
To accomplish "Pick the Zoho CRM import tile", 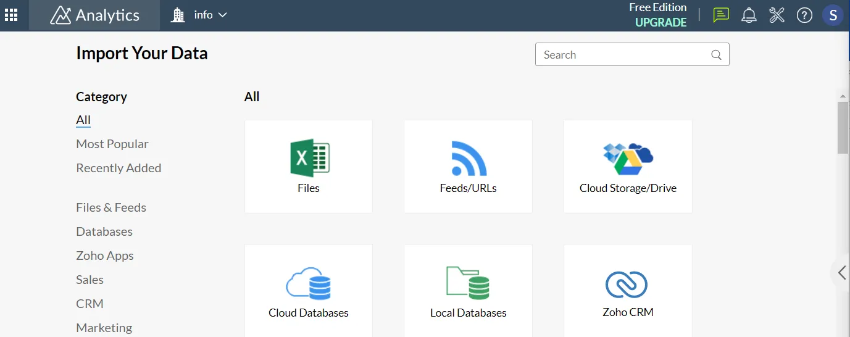I will [628, 291].
